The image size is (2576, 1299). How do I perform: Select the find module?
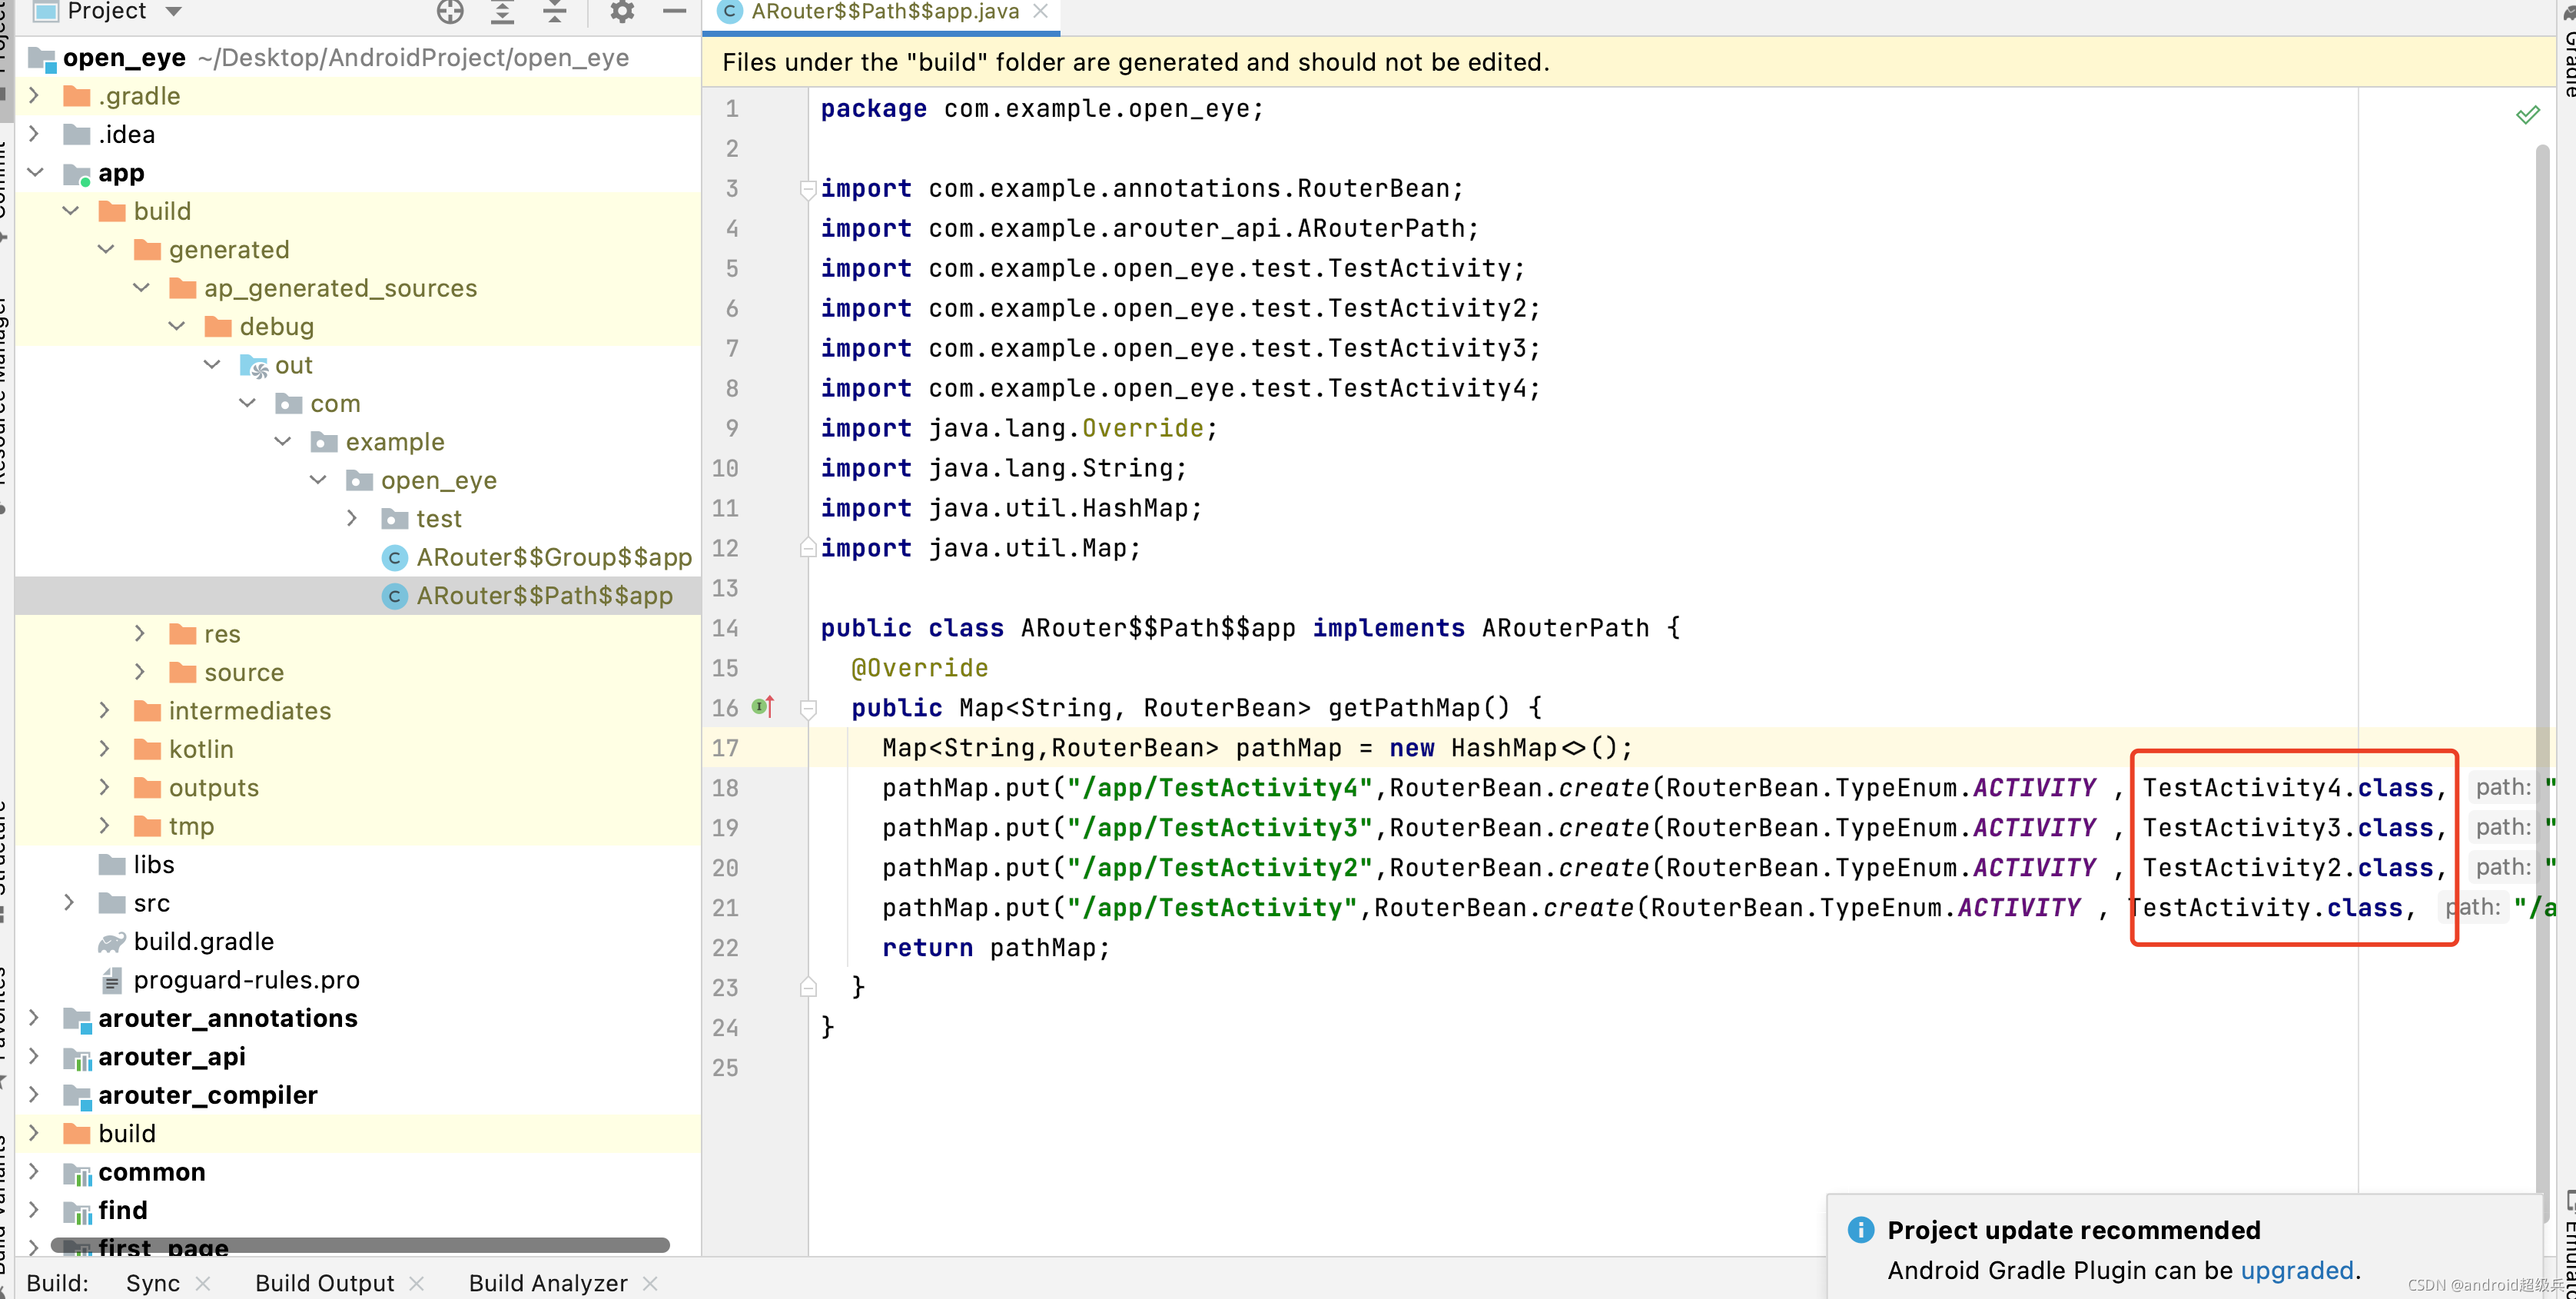coord(123,1210)
